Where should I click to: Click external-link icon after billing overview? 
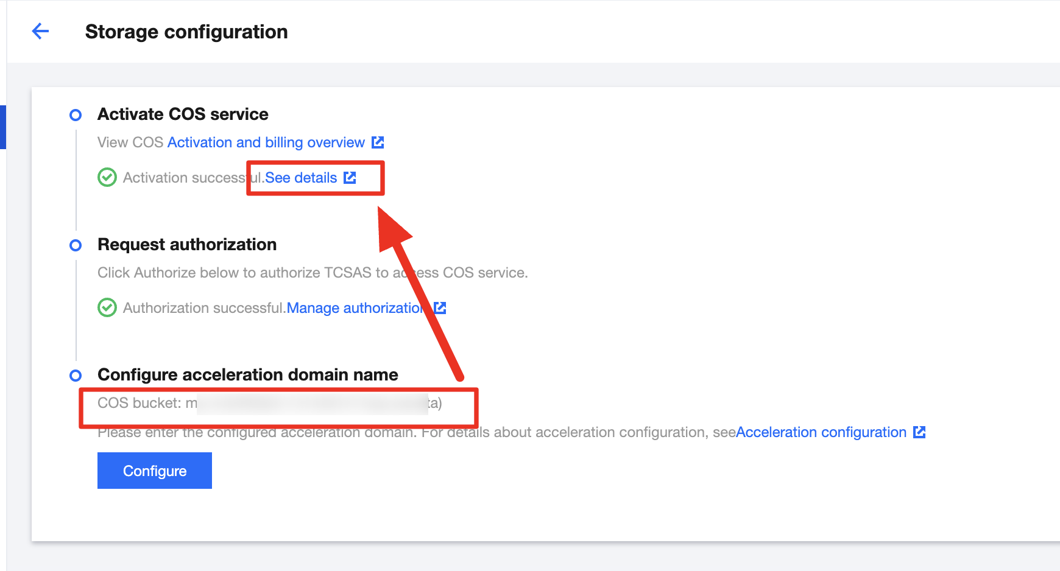378,142
